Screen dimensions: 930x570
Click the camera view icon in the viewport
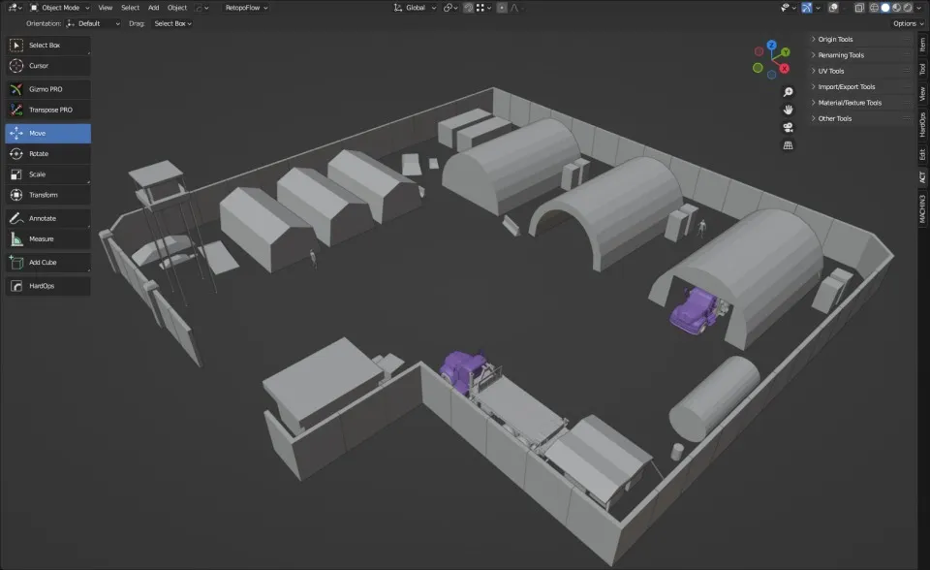pos(788,129)
